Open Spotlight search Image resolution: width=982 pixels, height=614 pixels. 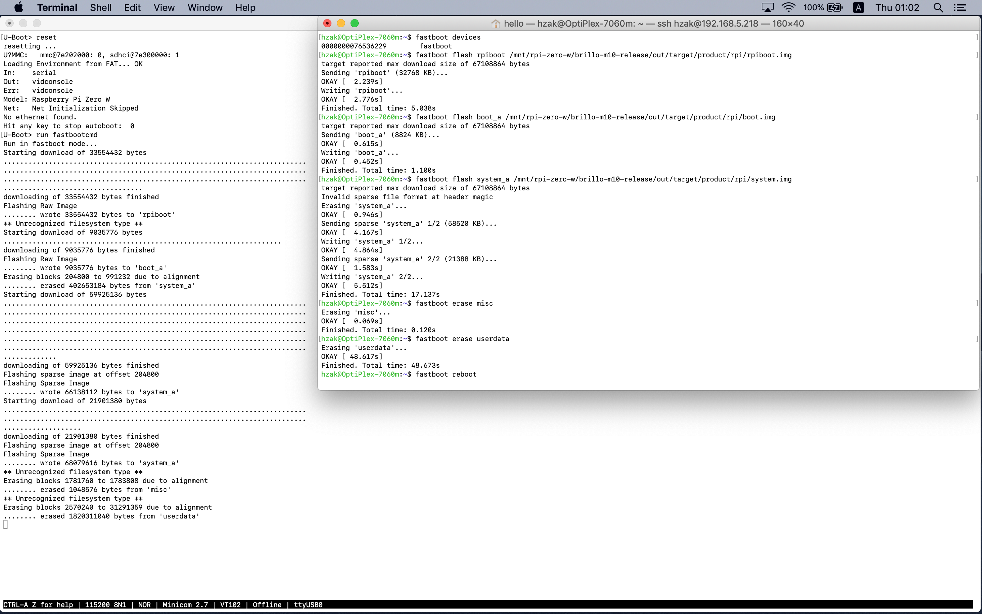point(938,7)
